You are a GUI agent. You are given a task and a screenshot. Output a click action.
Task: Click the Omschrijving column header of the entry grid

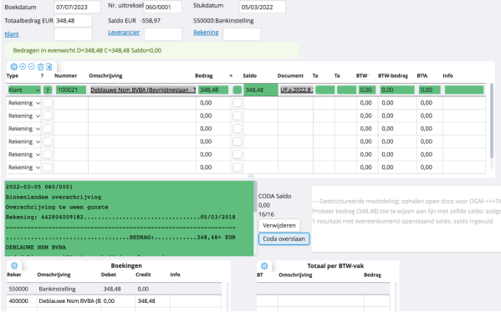pyautogui.click(x=105, y=76)
